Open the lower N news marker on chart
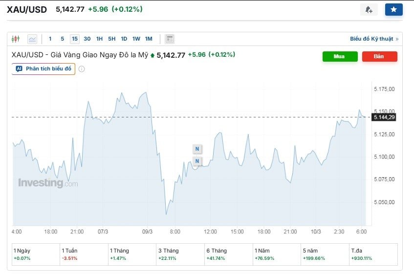Screen dimensions: 414x277 197,161
